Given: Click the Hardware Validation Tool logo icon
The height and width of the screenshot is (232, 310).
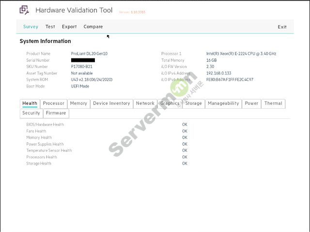Looking at the screenshot, I should [24, 10].
